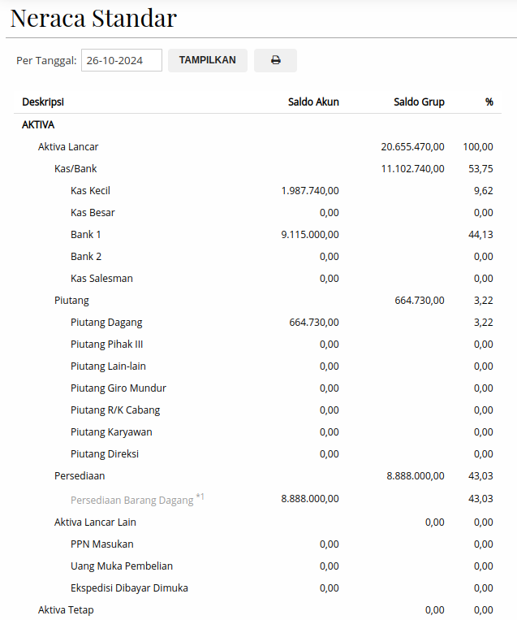This screenshot has height=620, width=517.
Task: Select the Aktiva Tetap group row
Action: pos(66,609)
